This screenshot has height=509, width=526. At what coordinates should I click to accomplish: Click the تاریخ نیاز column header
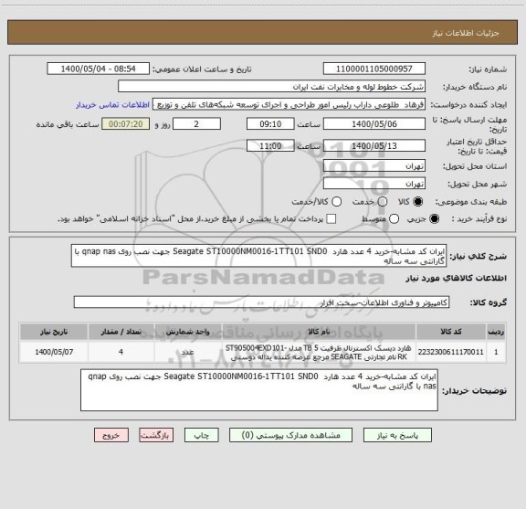point(54,332)
